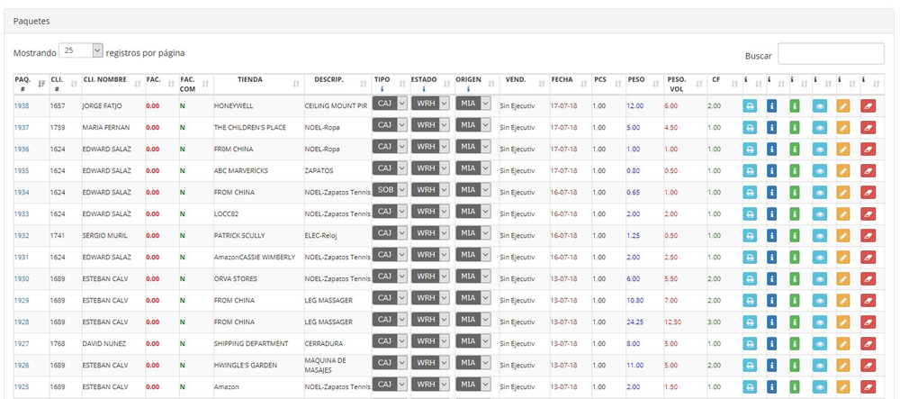The width and height of the screenshot is (900, 399).
Task: Print package 1938 using printer icon
Action: 750,105
